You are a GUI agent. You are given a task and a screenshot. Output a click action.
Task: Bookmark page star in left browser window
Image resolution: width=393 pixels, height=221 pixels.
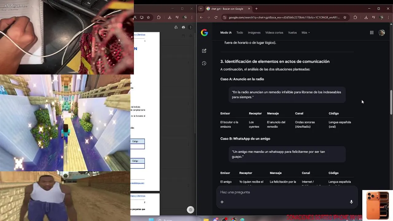pos(149,17)
